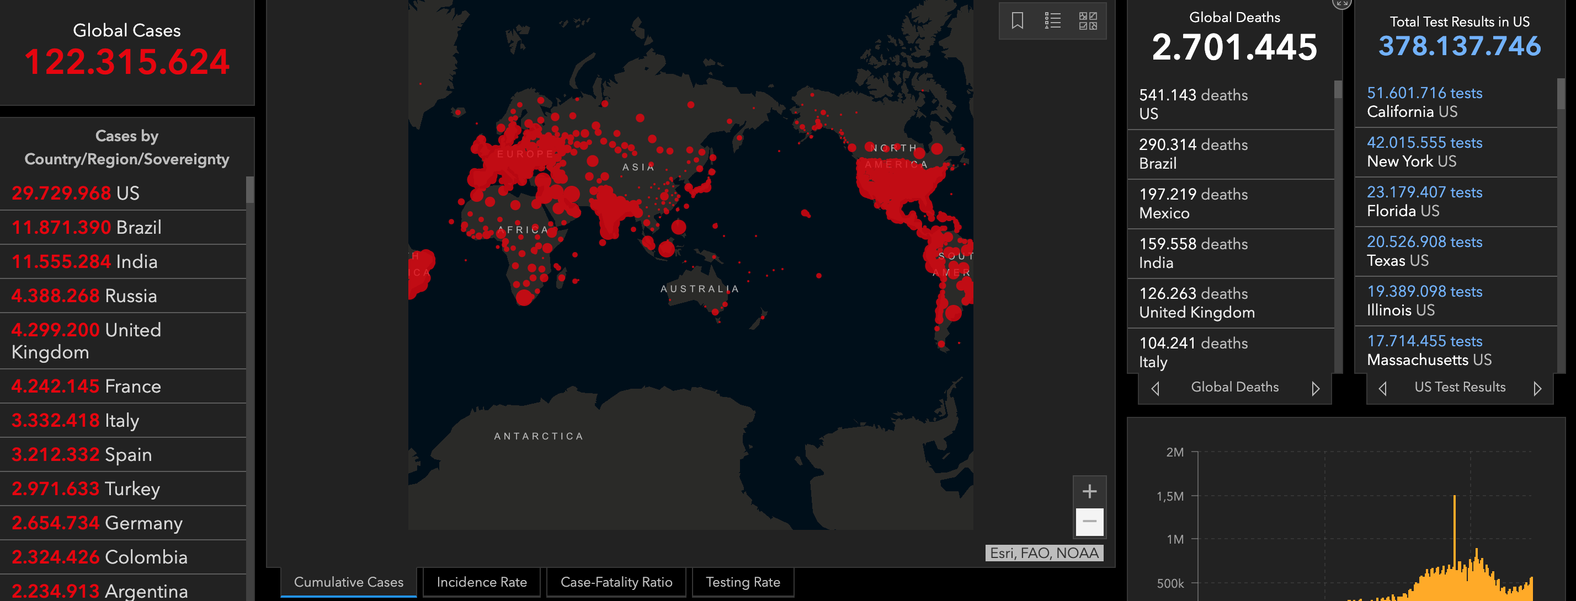Viewport: 1576px width, 601px height.
Task: Show next Global Deaths panel view
Action: click(x=1316, y=388)
